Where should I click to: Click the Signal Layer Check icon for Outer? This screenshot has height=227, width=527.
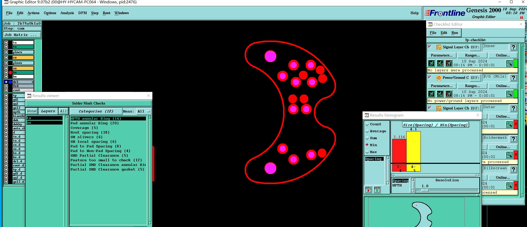click(x=439, y=108)
